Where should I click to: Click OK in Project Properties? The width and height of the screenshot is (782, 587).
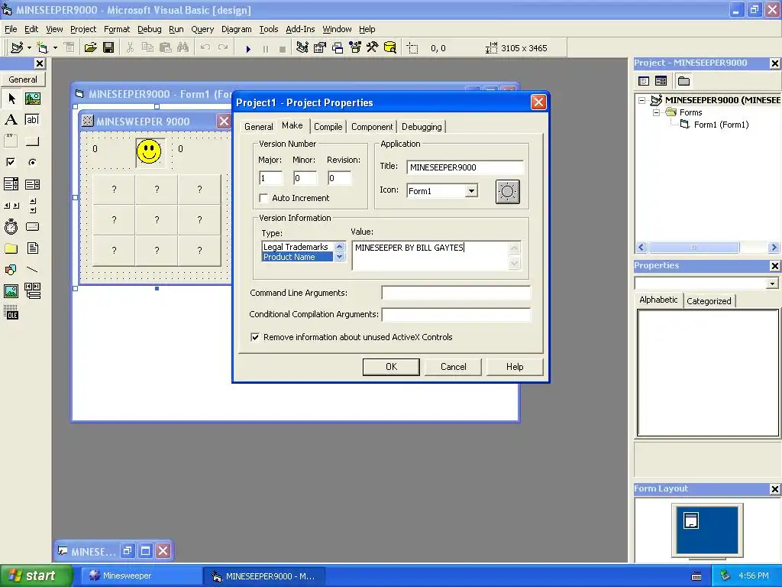coord(391,367)
